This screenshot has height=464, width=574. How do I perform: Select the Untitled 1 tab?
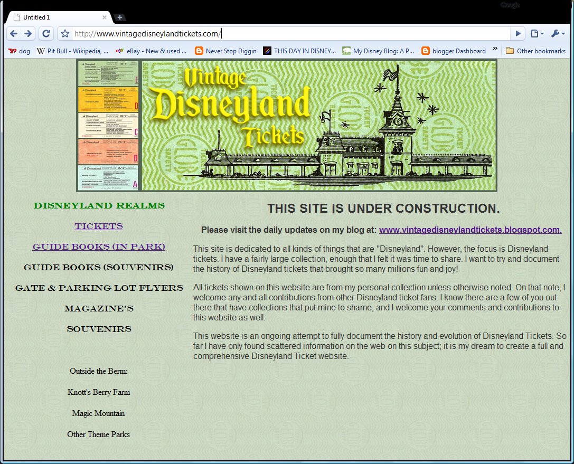(59, 17)
